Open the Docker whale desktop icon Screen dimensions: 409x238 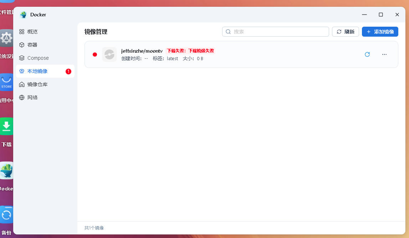pos(6,170)
